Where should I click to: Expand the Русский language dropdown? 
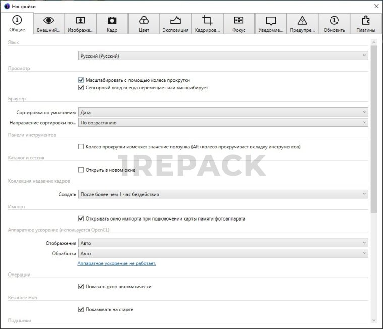(x=223, y=56)
